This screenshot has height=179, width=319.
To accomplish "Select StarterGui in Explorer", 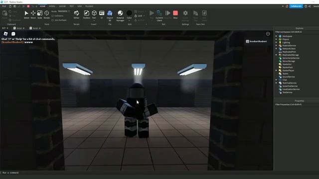I will tap(287, 64).
